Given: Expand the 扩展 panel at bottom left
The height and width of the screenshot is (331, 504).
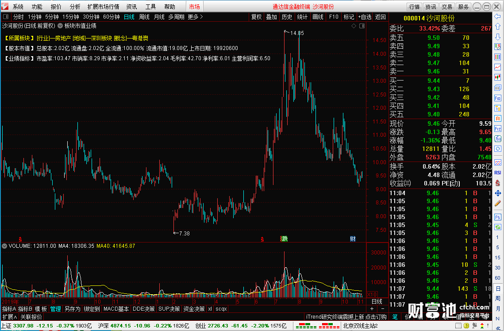Looking at the screenshot, I should pyautogui.click(x=10, y=317).
